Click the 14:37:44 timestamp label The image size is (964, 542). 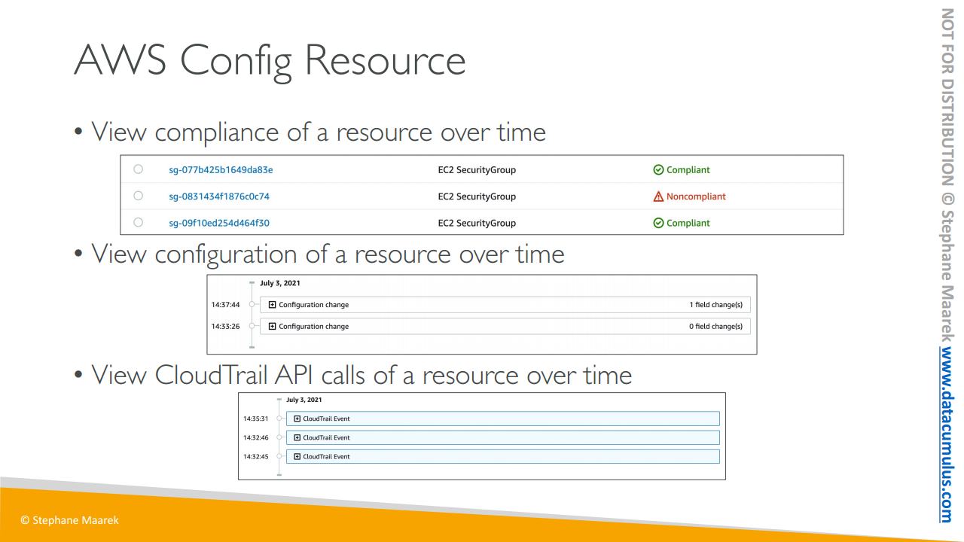point(225,305)
